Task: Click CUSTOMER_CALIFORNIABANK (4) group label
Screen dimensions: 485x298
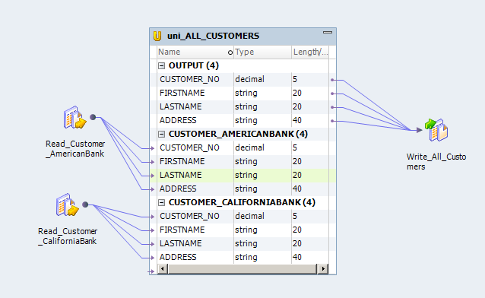Action: (x=242, y=202)
